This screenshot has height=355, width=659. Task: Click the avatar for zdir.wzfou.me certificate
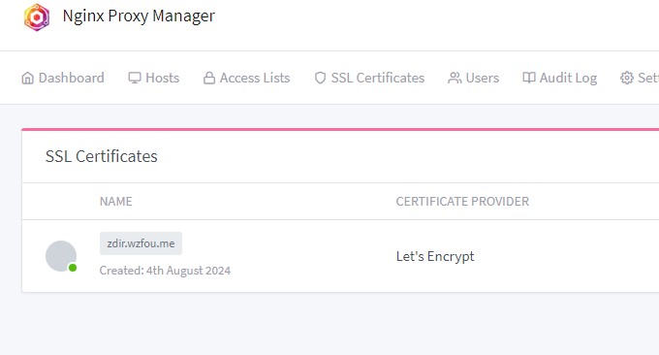point(61,256)
